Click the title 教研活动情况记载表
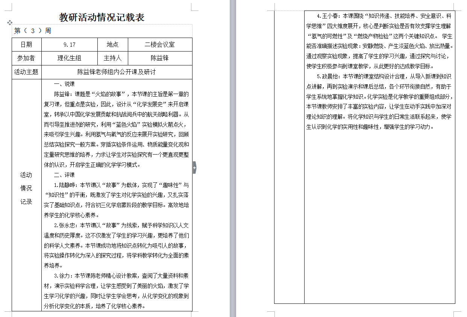This screenshot has width=467, height=317. click(102, 18)
